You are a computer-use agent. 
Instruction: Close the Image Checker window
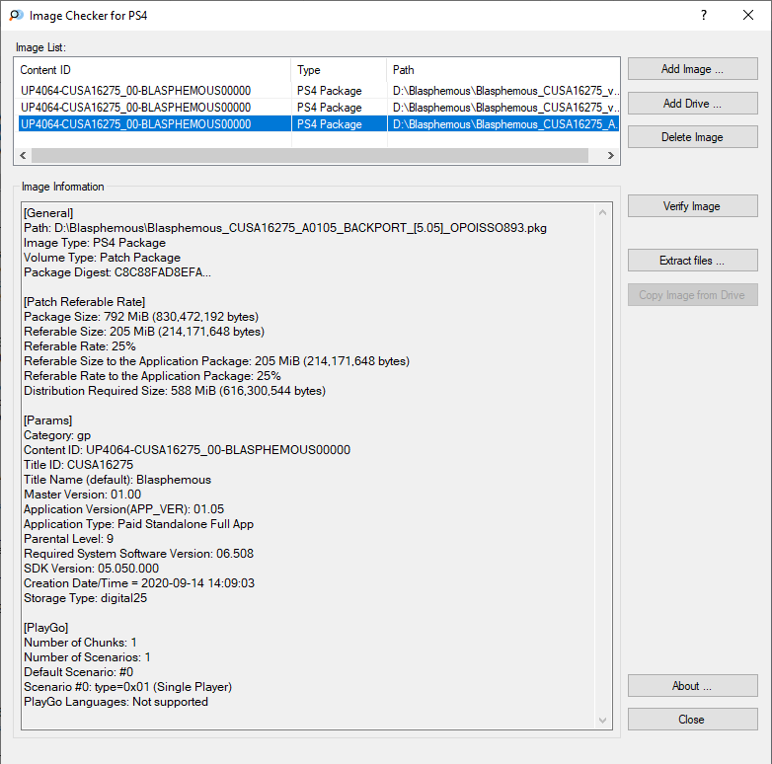pos(748,15)
